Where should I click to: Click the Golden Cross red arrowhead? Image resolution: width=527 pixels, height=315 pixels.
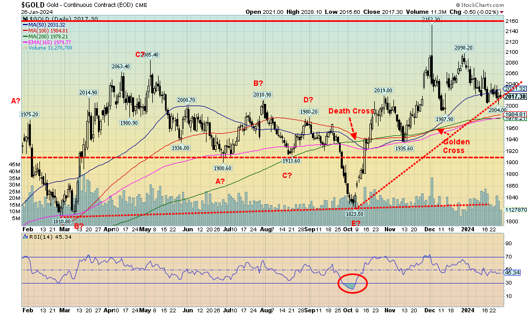pos(440,130)
